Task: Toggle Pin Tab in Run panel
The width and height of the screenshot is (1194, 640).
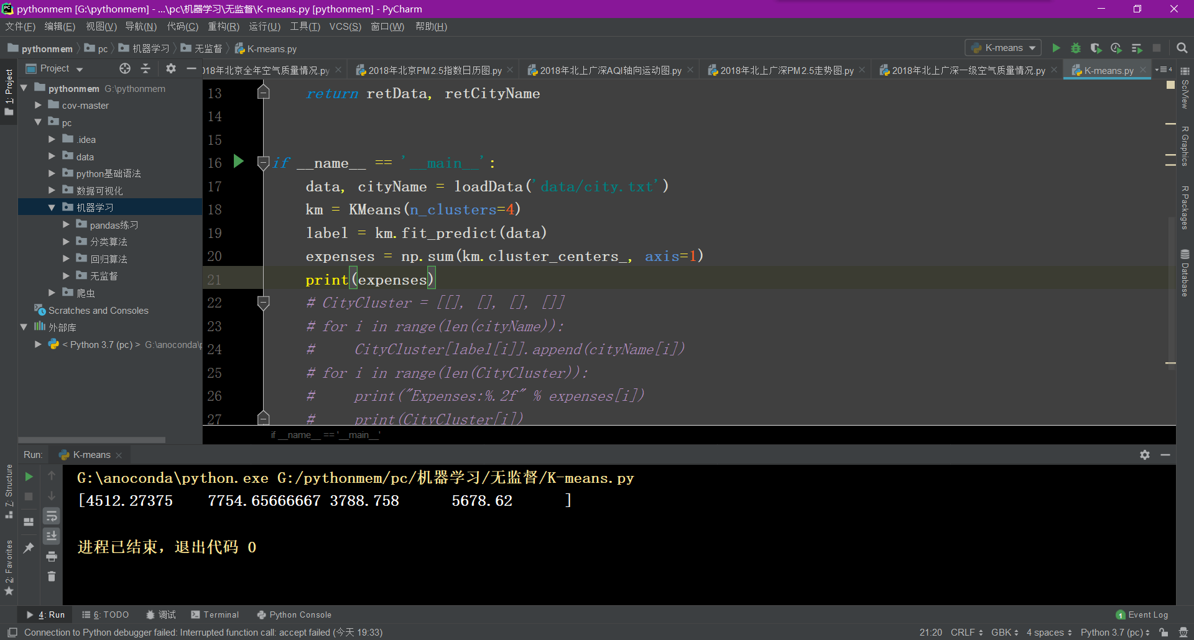Action: (x=29, y=547)
